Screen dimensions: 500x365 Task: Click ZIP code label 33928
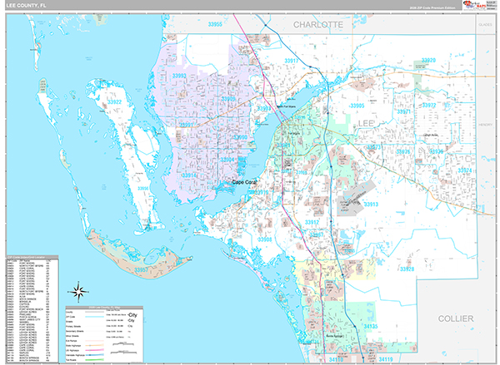[407, 269]
